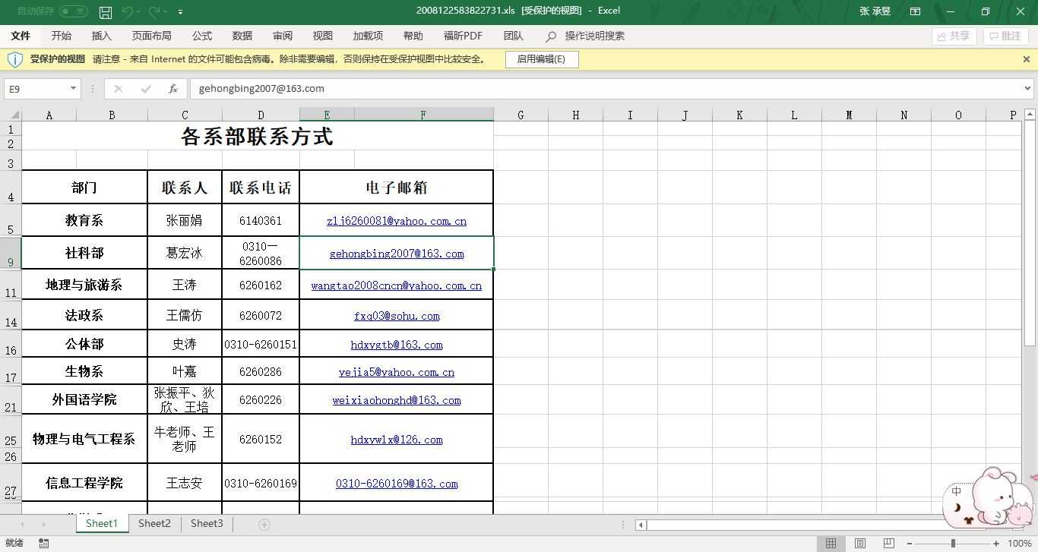This screenshot has width=1038, height=552.
Task: Click the macro recording icon in status bar
Action: [x=44, y=543]
